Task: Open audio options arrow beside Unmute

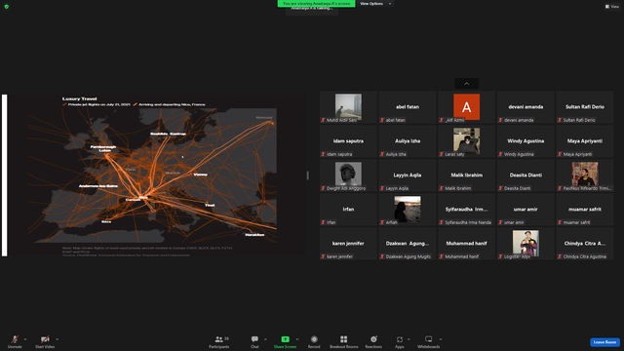Action: (25, 339)
